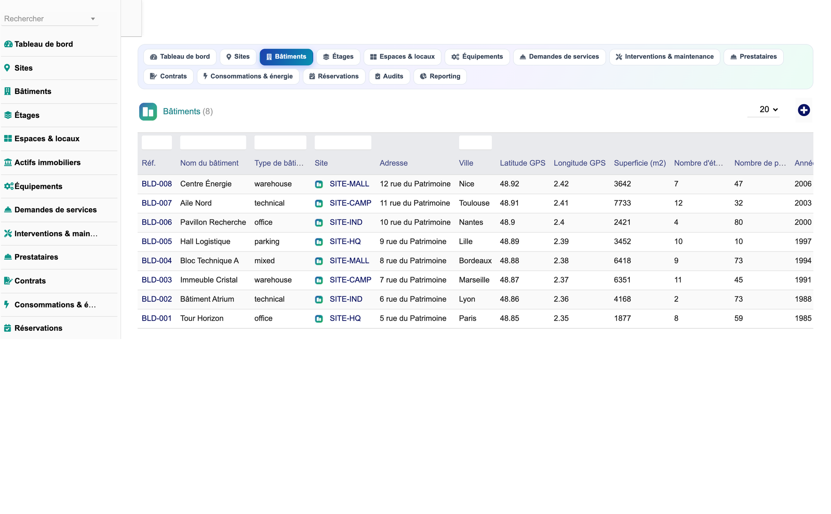Click the Réf. filter input field

click(x=157, y=143)
